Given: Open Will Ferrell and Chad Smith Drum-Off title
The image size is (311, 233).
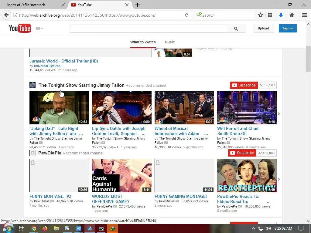Looking at the screenshot, I should [x=238, y=131].
